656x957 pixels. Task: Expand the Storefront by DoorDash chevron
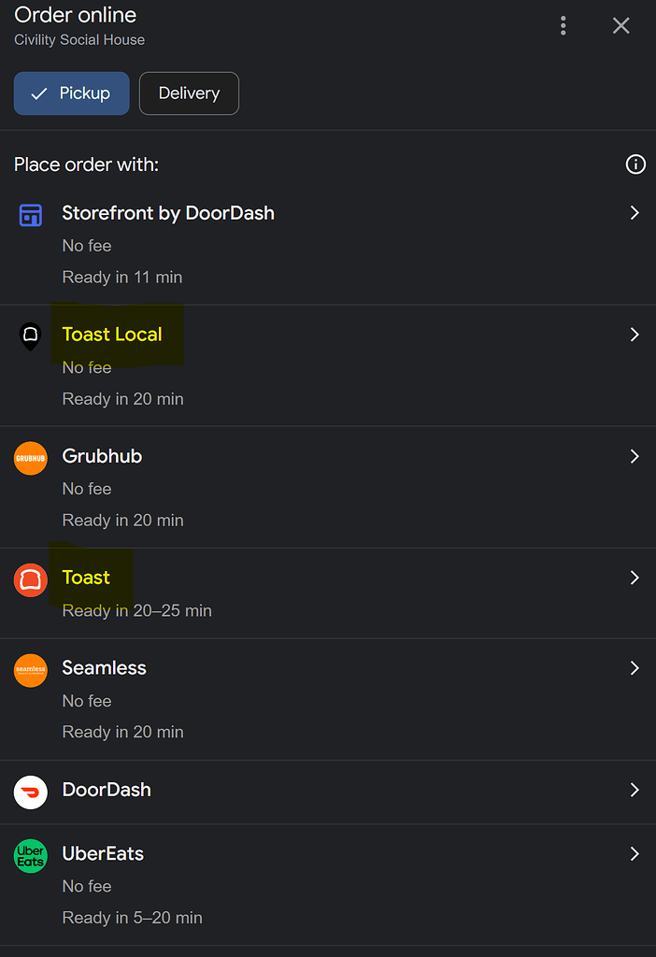coord(635,213)
